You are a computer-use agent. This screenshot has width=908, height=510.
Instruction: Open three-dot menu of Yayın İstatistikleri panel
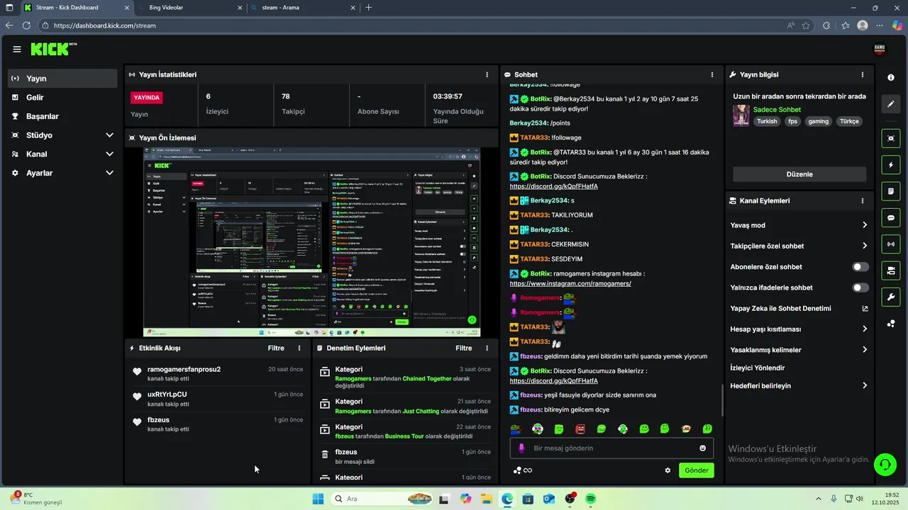[487, 74]
